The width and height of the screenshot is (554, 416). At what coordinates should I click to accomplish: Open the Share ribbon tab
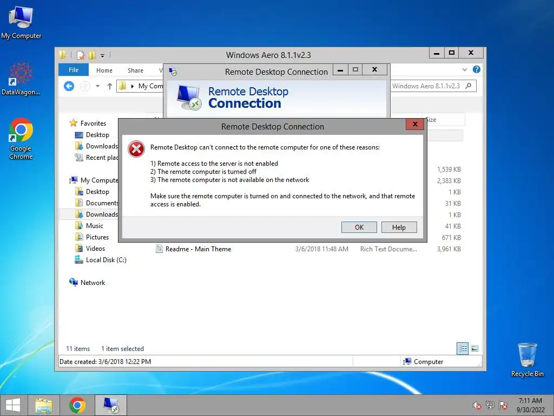tap(135, 70)
